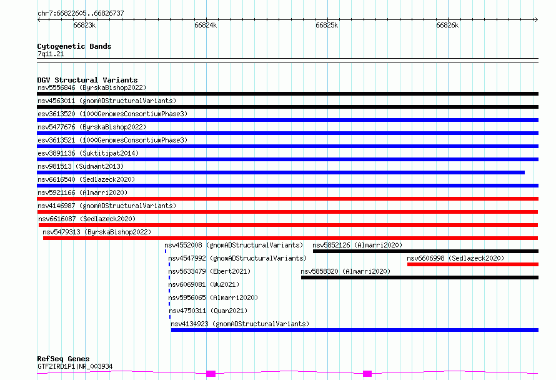
Task: Open nsv4750311 (Quan2021) label
Action: click(208, 311)
